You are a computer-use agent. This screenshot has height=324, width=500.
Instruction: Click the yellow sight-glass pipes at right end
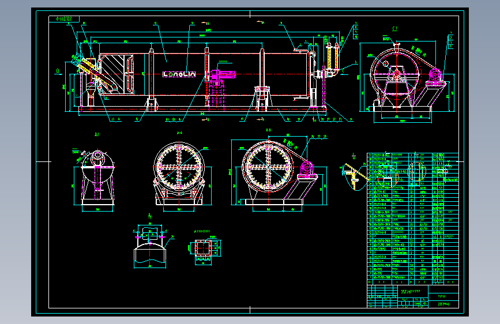pyautogui.click(x=333, y=56)
